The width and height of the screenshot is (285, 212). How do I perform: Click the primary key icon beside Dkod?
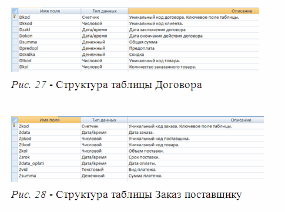(15, 17)
